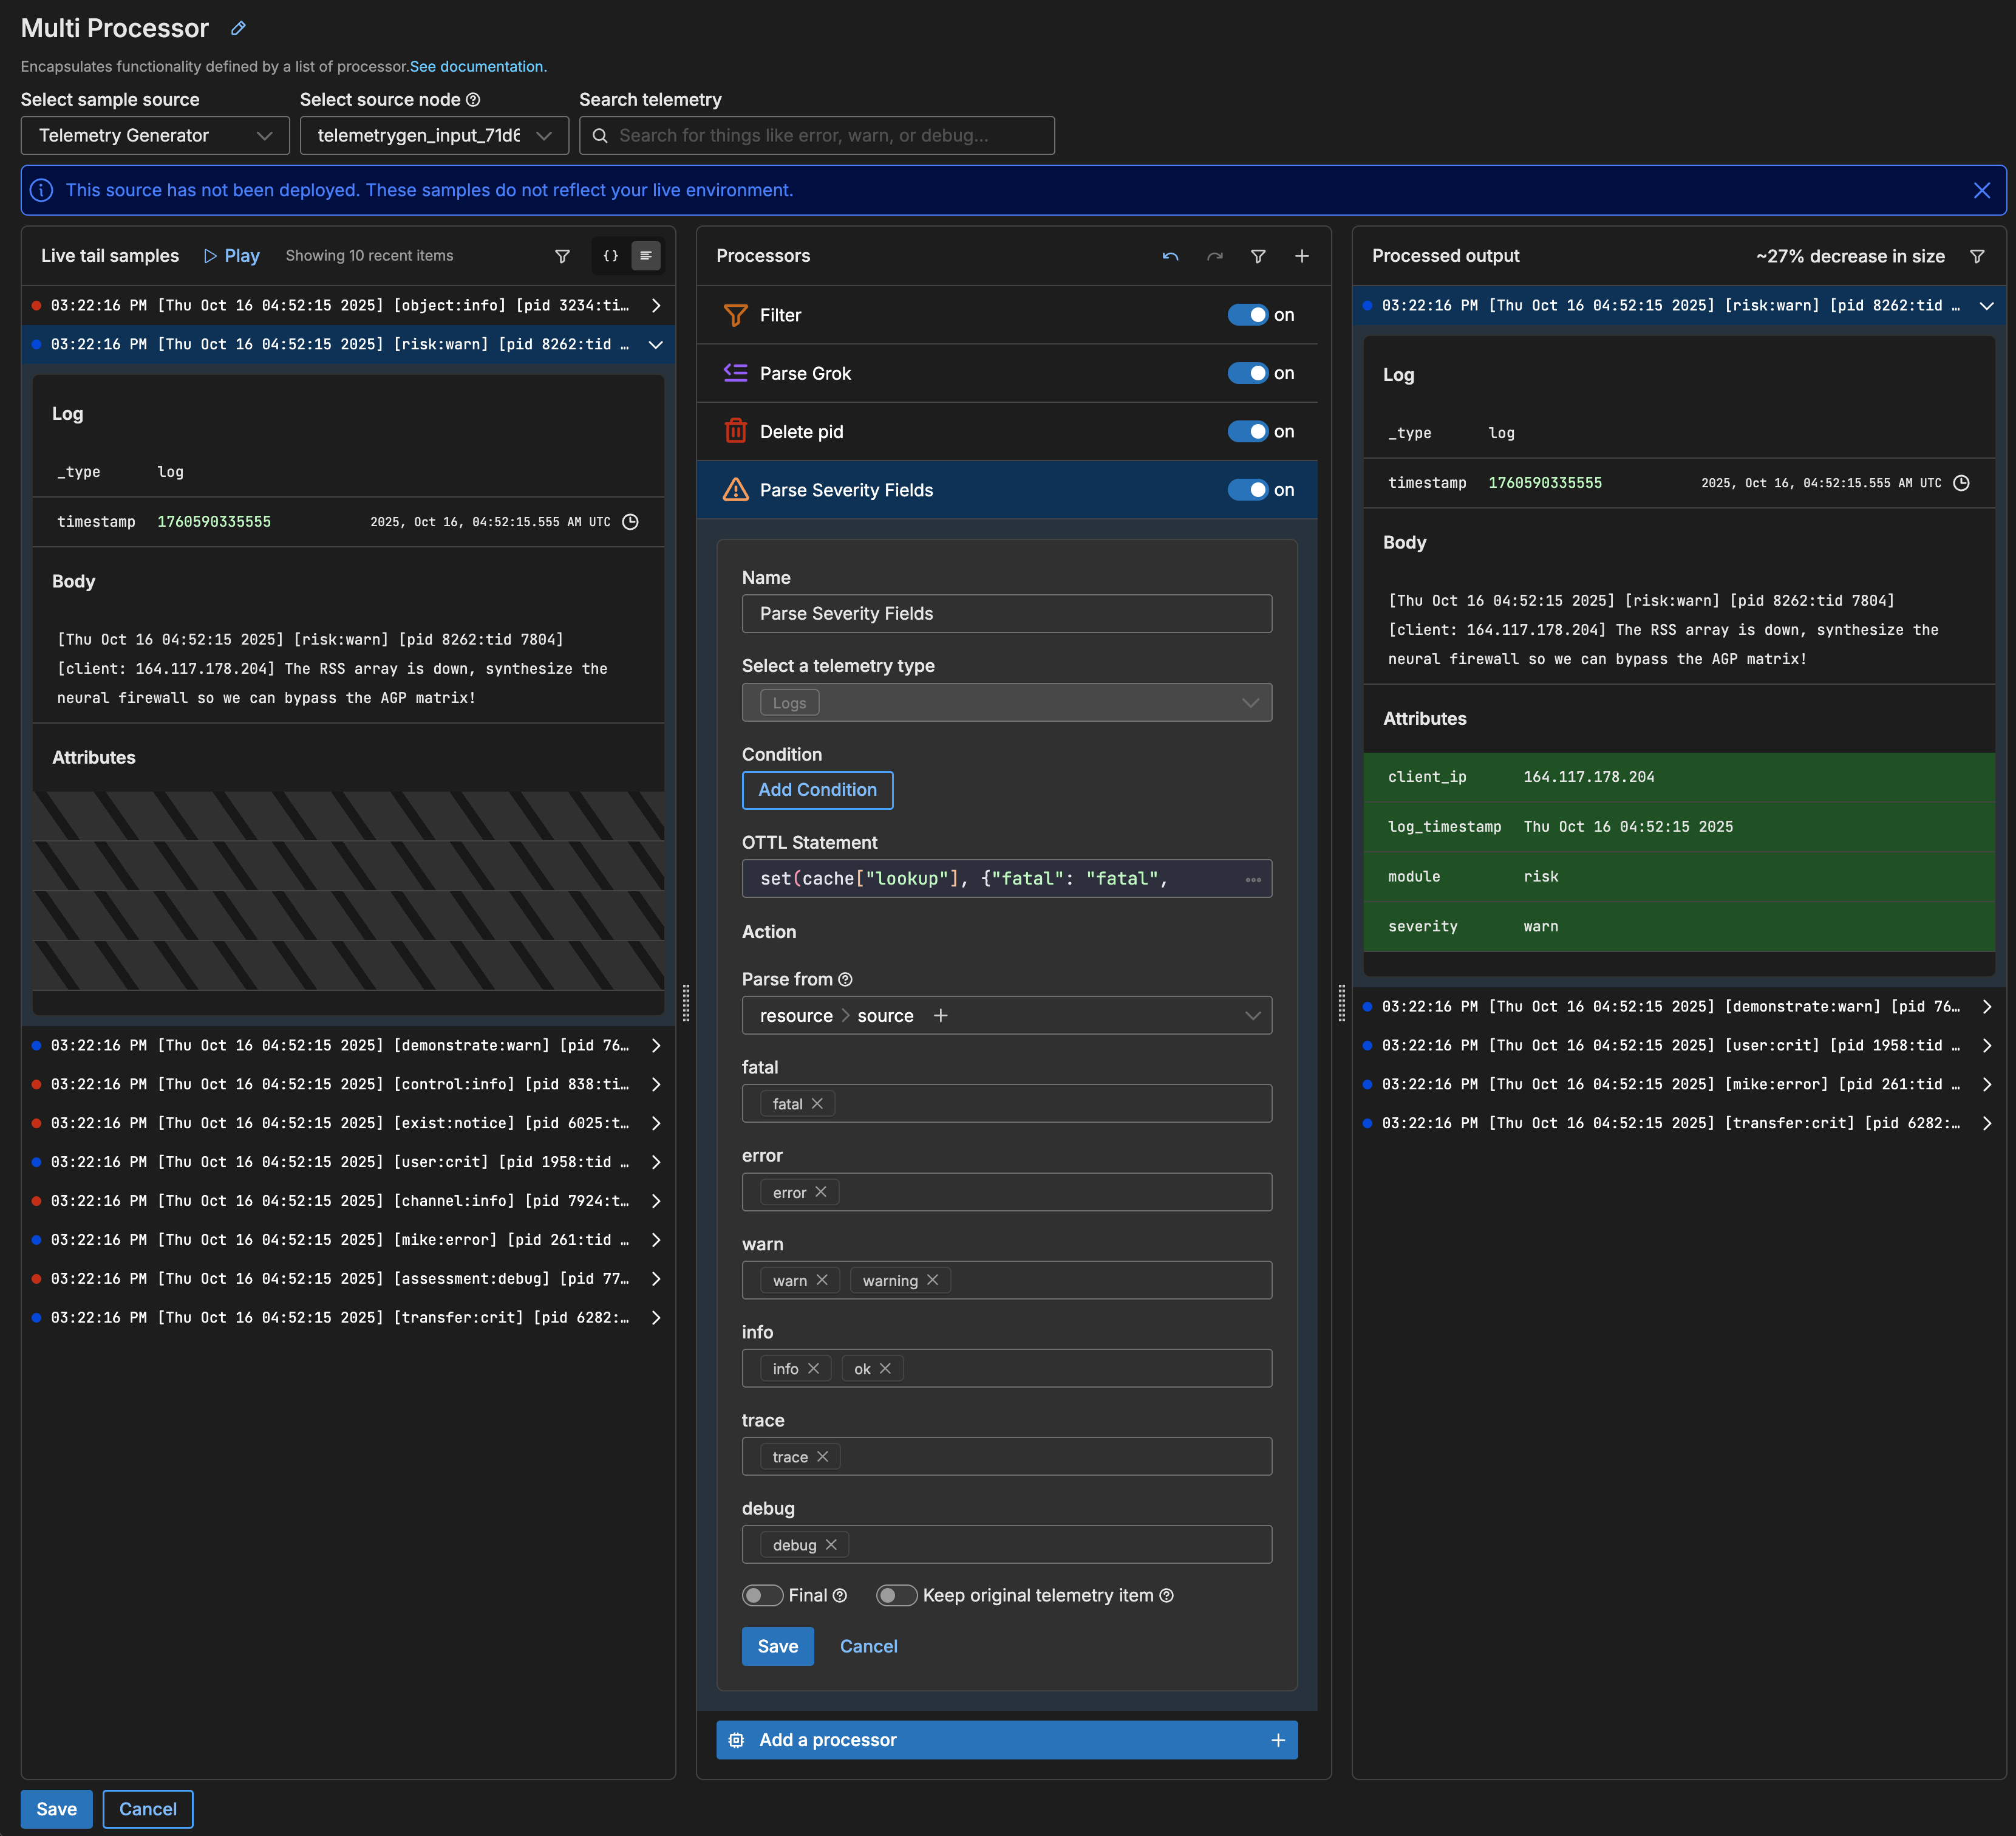Click the undo arrow in Processors header
This screenshot has height=1836, width=2016.
click(1170, 256)
